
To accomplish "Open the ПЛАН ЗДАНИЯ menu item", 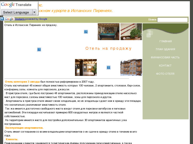I will click(165, 49).
